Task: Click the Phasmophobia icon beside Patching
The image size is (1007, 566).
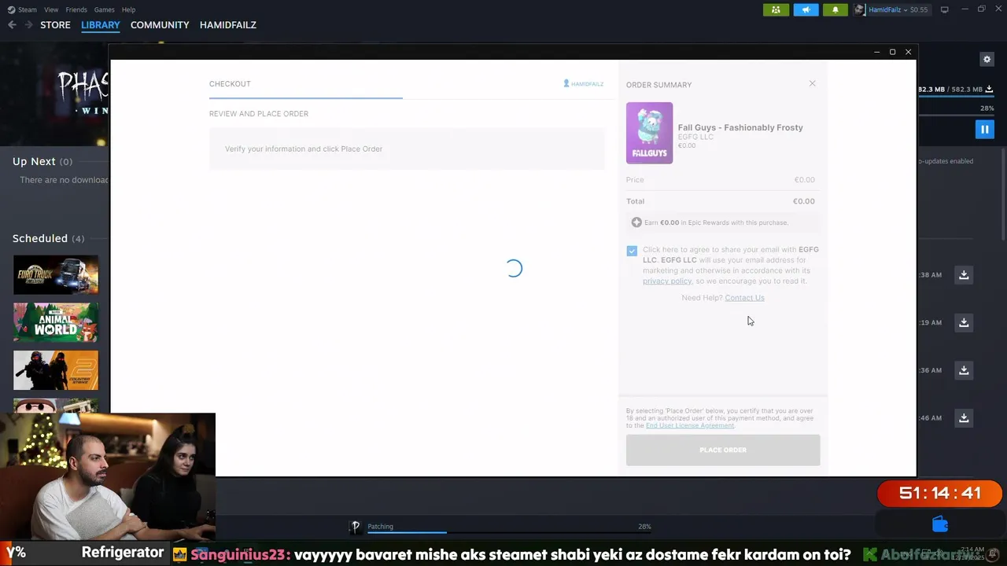Action: point(356,527)
